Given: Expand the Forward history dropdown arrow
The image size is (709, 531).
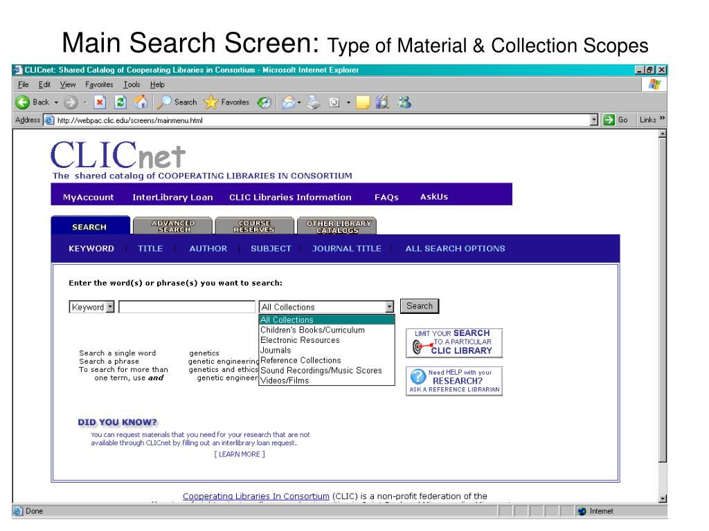Looking at the screenshot, I should (x=85, y=102).
